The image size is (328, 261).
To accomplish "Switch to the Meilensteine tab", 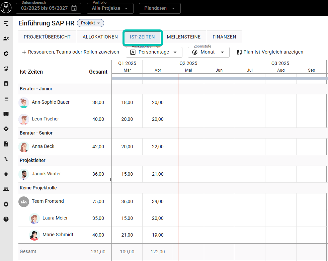I will (x=184, y=37).
